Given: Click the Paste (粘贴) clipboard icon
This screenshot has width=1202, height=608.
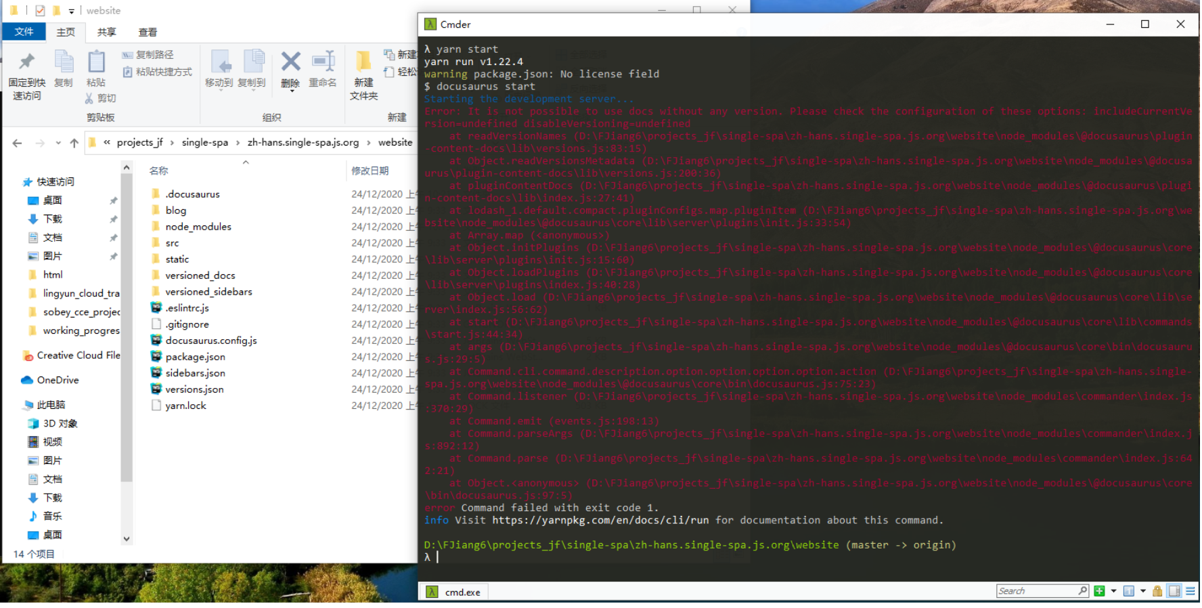Looking at the screenshot, I should pos(96,62).
